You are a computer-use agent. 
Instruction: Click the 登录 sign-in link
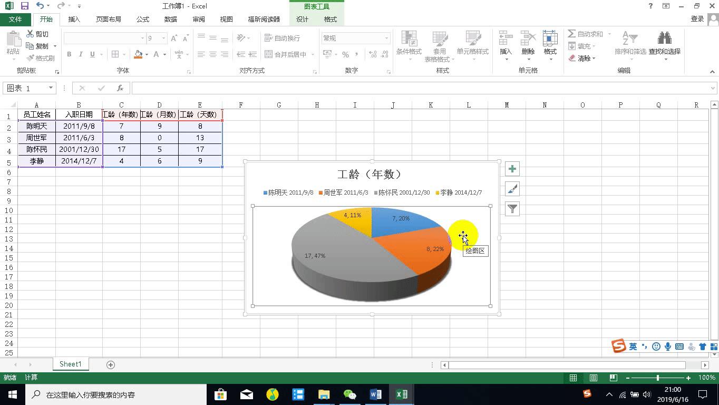(x=697, y=19)
